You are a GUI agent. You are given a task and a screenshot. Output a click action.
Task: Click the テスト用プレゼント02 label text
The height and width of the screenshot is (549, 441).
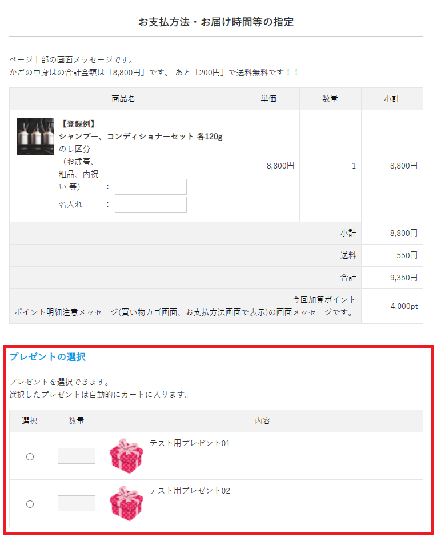(190, 491)
